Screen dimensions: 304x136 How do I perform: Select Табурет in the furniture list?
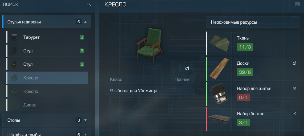click(47, 37)
